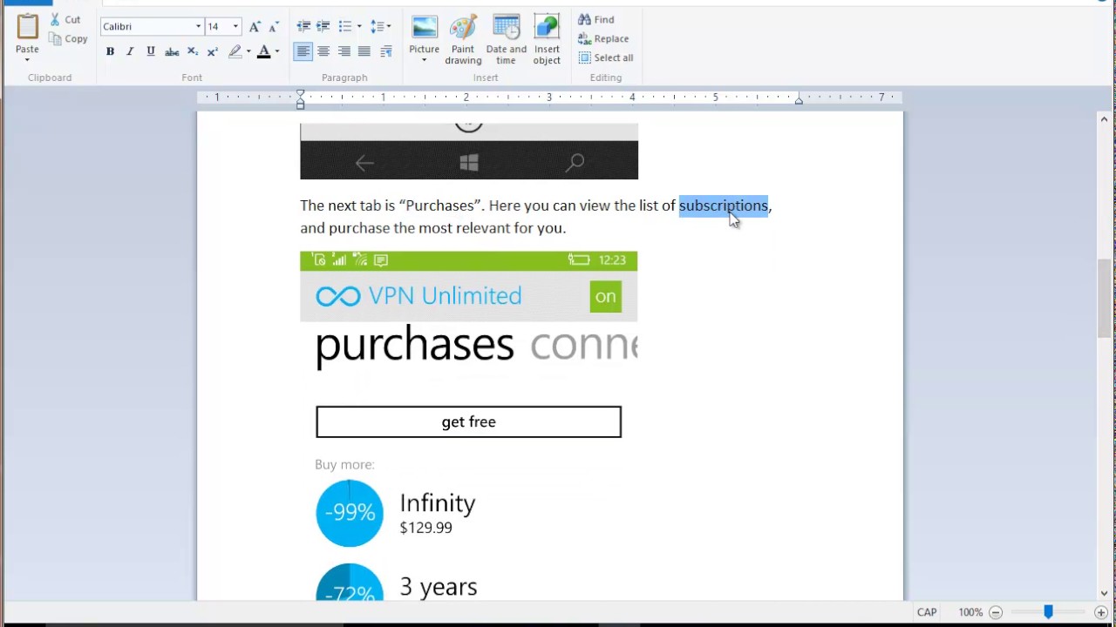Adjust the zoom slider handle

[1048, 612]
